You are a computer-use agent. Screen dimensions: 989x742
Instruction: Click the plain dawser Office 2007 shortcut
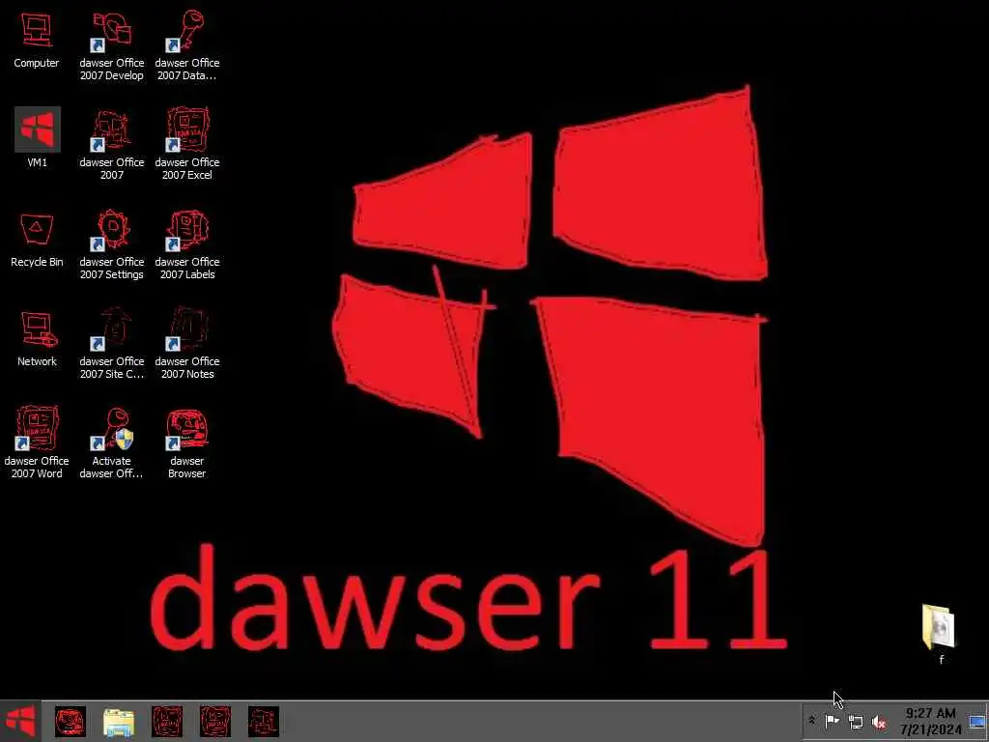[112, 145]
